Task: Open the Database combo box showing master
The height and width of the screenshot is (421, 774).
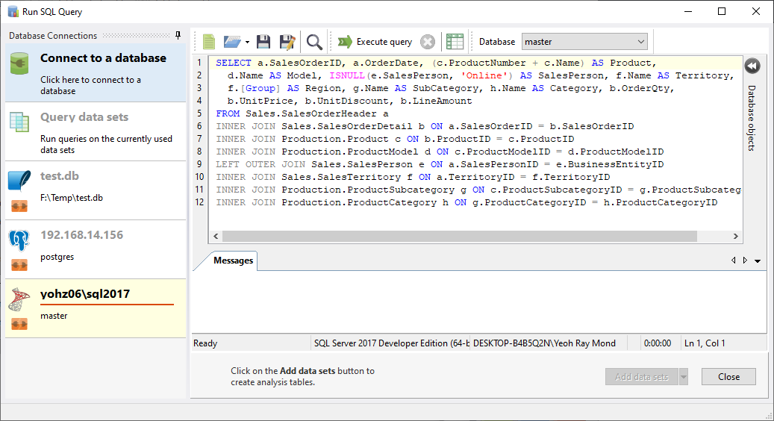Action: pos(584,42)
